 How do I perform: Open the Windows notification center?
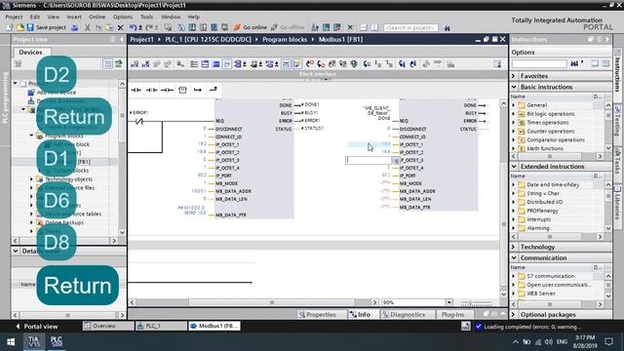pyautogui.click(x=608, y=342)
